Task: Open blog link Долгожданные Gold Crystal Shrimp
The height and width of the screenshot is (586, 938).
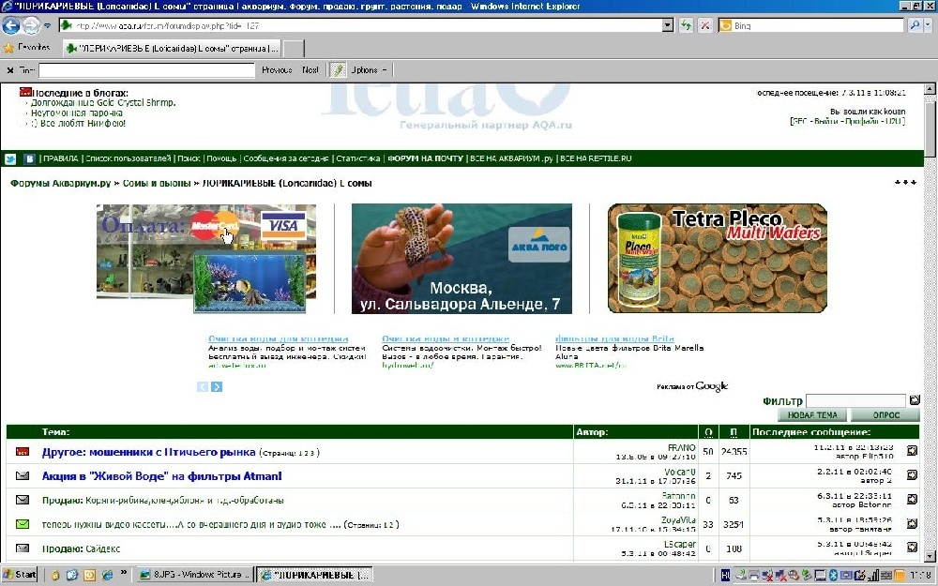Action: click(x=103, y=103)
